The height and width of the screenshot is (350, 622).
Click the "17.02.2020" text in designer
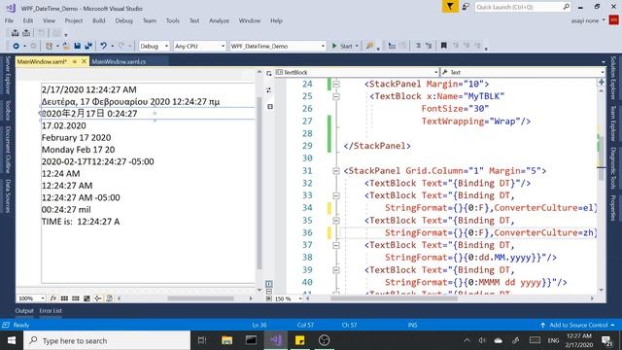[x=64, y=125]
